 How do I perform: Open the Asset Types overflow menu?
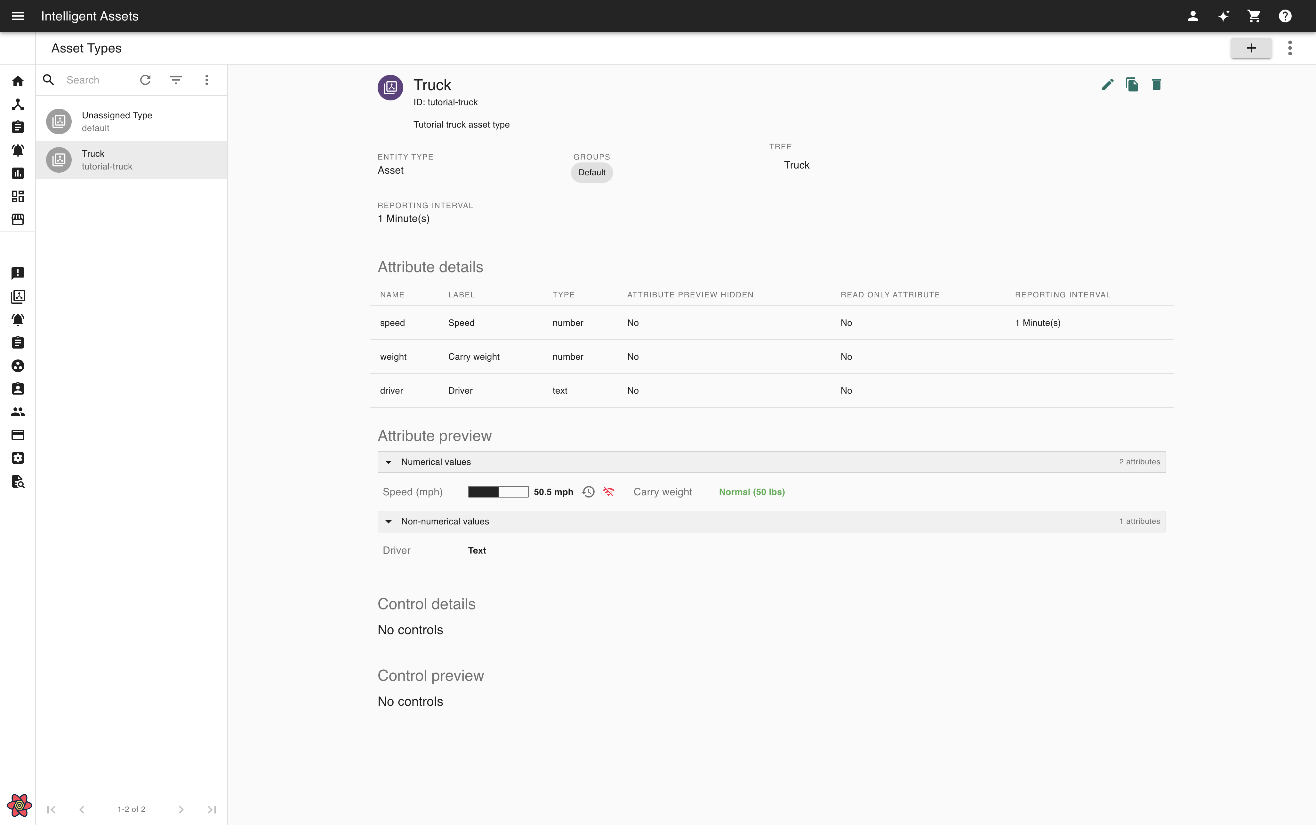pos(1290,48)
